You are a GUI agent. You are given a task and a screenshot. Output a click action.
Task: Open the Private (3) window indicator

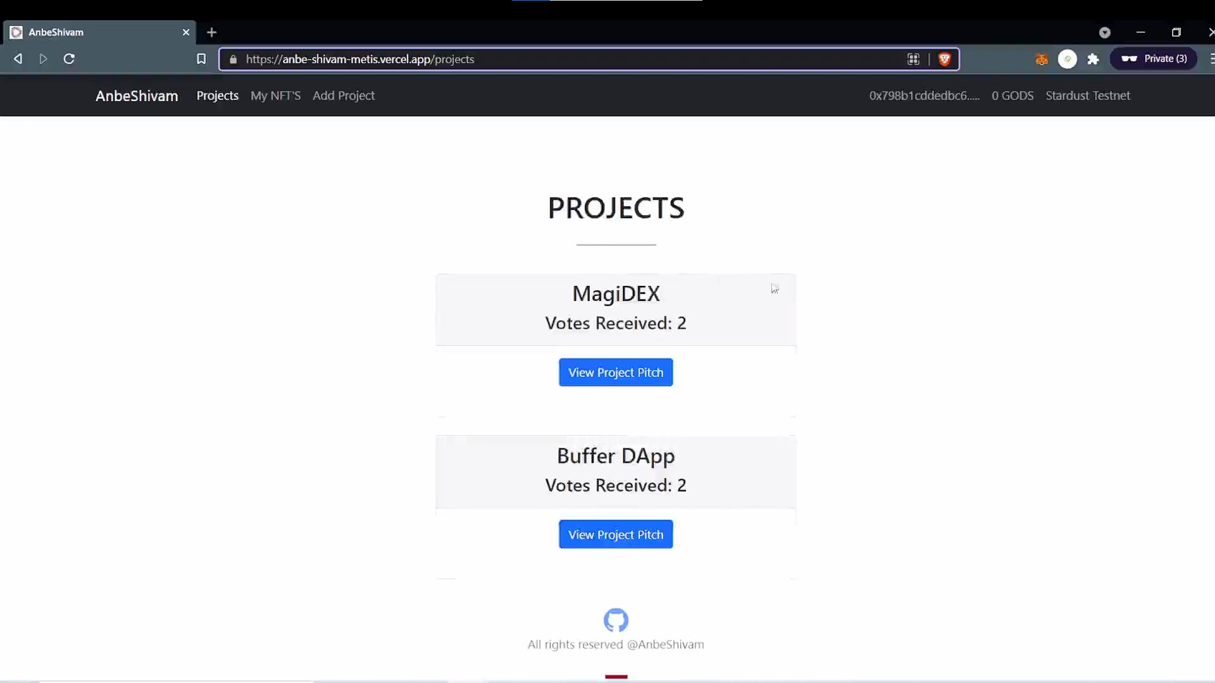click(1154, 59)
